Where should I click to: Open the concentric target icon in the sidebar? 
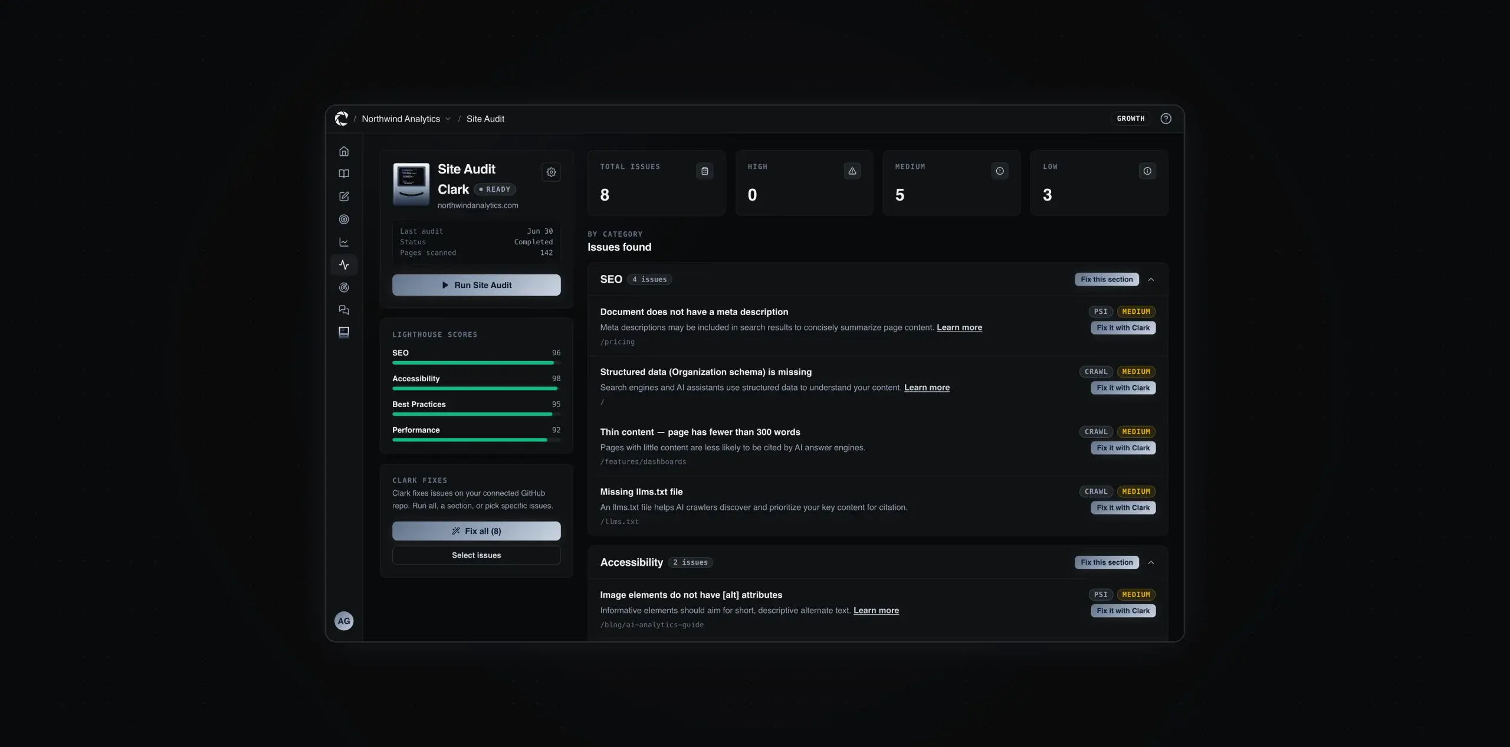click(344, 219)
